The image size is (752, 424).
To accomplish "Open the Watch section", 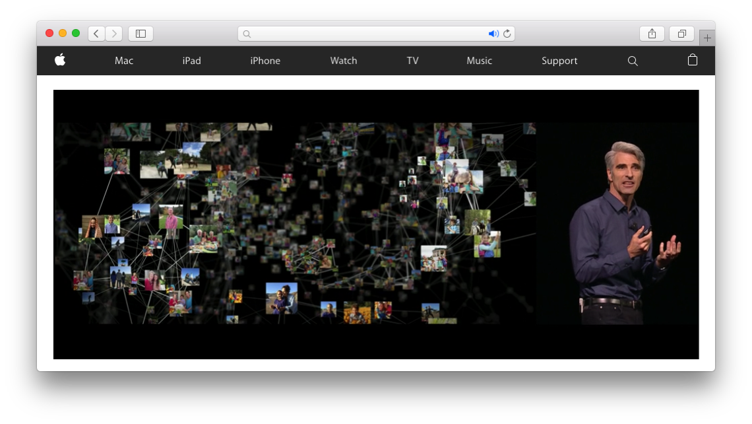I will click(344, 61).
